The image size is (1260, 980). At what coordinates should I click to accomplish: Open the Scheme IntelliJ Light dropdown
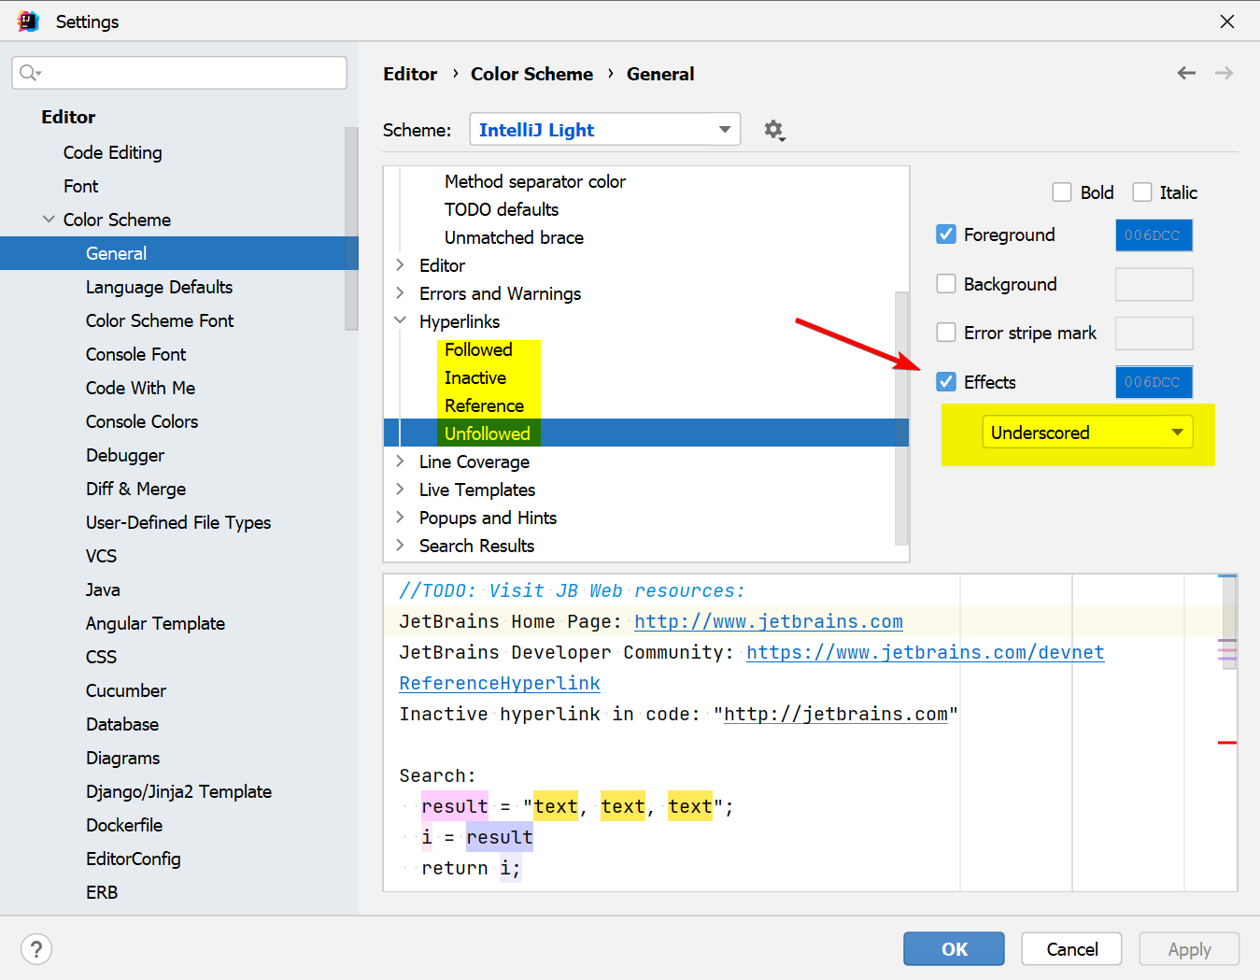point(605,130)
